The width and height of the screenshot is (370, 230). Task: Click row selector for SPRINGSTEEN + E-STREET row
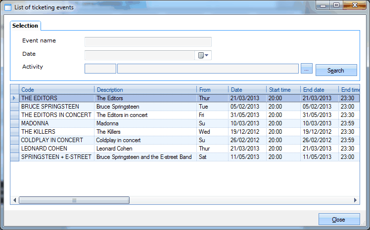pos(15,157)
